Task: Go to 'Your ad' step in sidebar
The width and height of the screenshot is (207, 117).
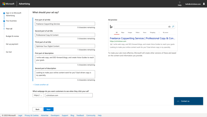Action: coord(9,29)
